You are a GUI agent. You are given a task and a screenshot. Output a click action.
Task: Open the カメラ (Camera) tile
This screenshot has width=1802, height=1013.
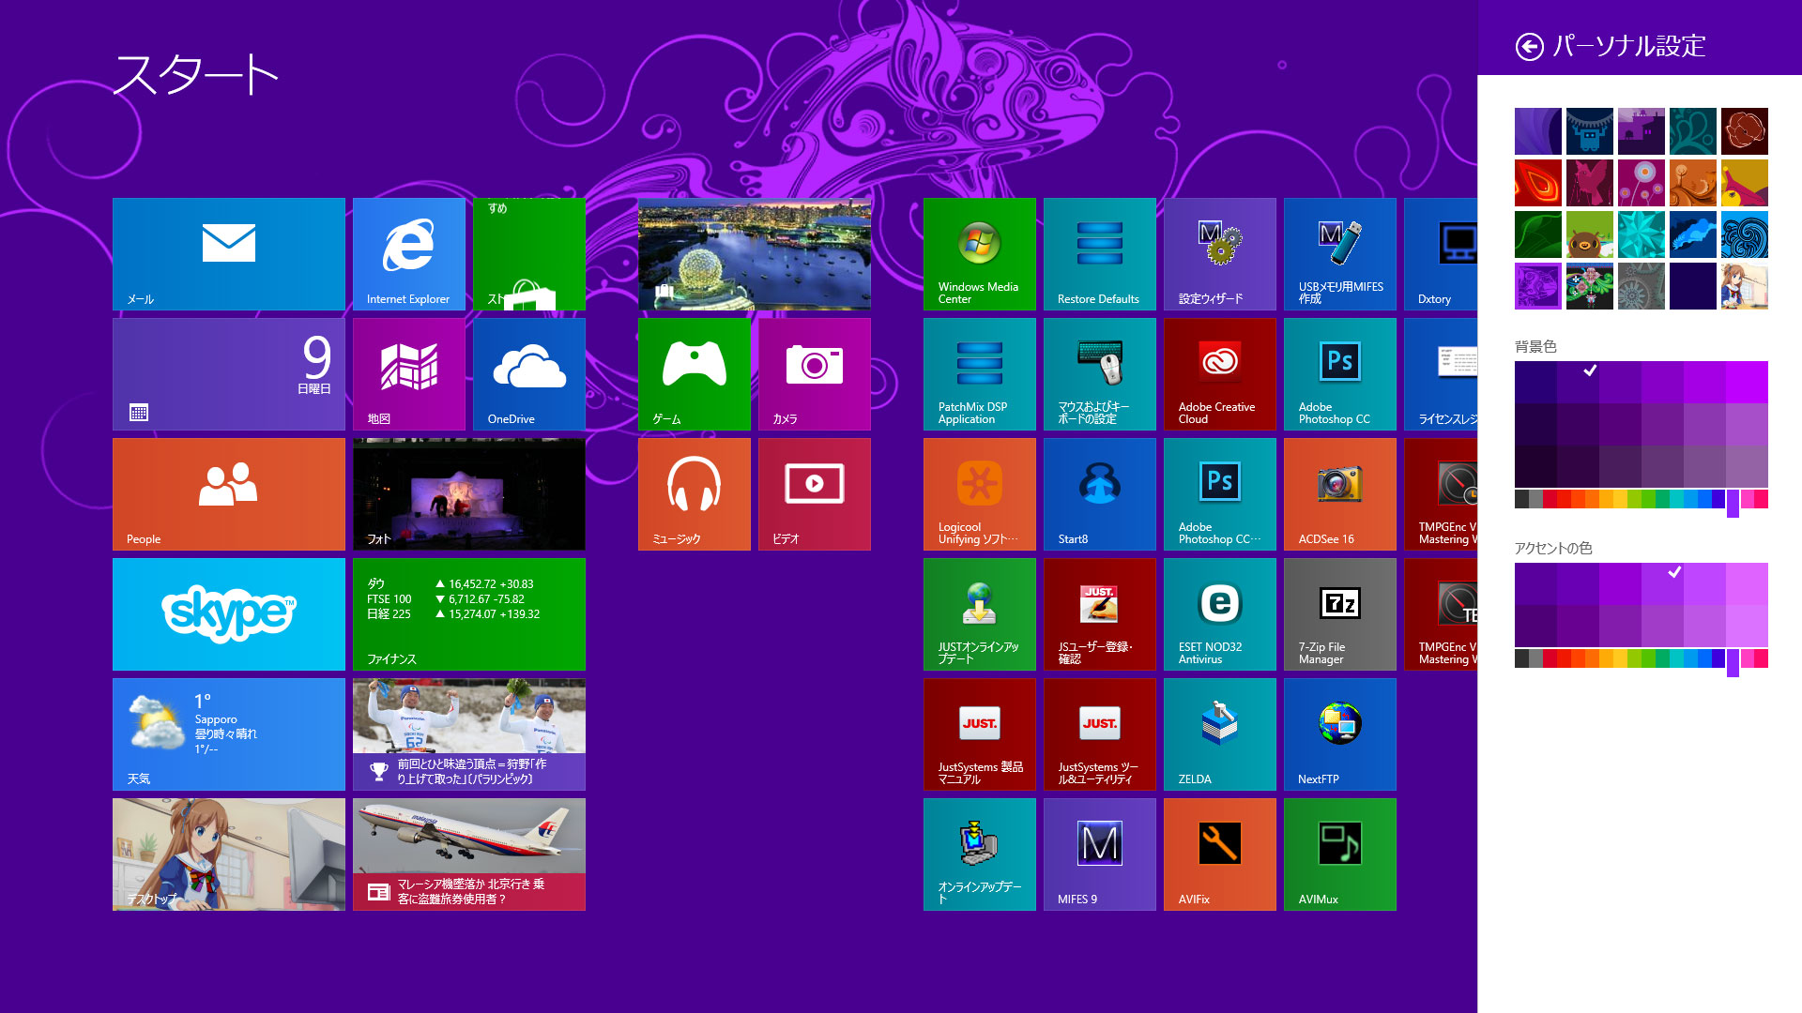point(815,374)
